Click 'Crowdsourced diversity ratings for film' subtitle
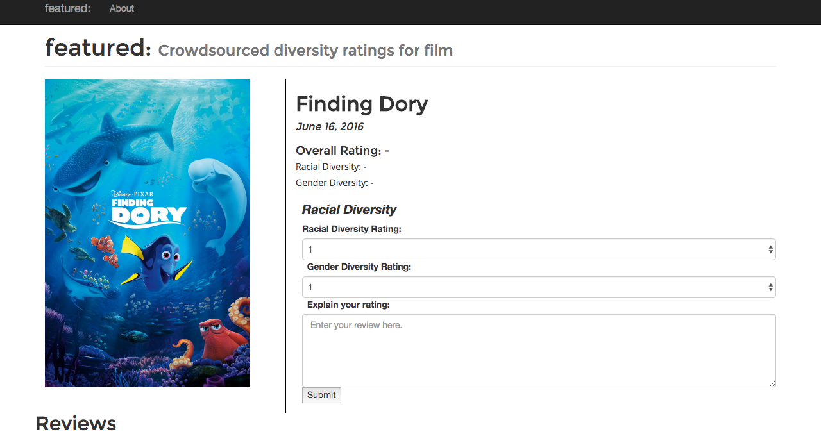 click(305, 51)
